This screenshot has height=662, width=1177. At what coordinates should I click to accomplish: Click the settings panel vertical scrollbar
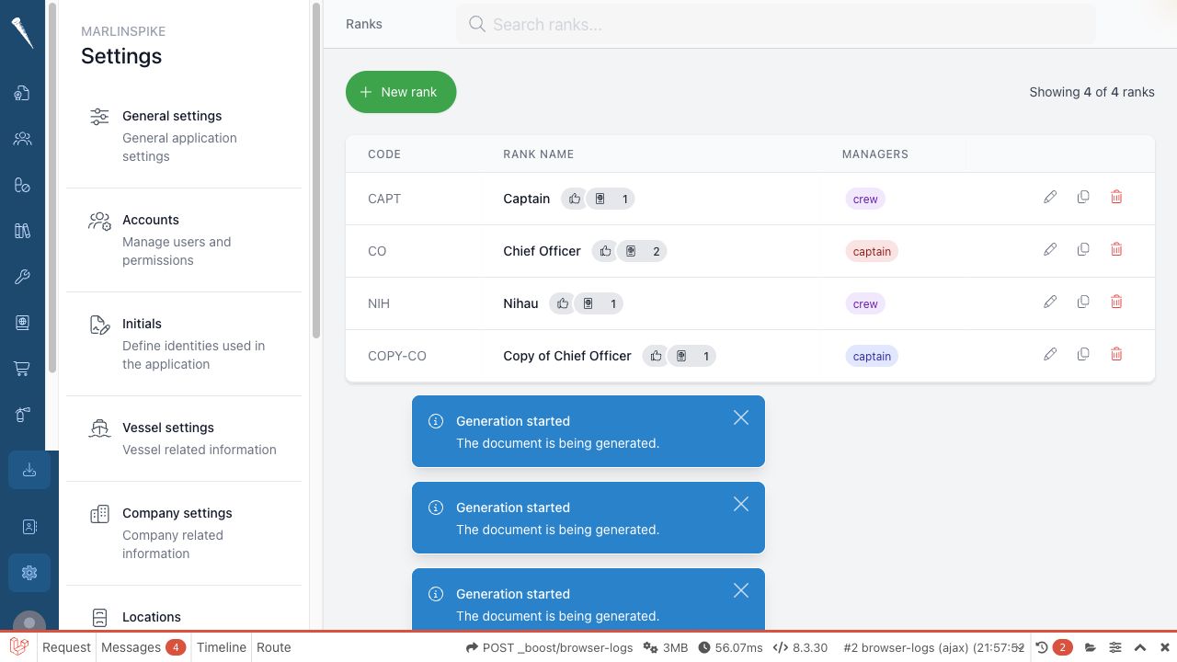point(316,170)
